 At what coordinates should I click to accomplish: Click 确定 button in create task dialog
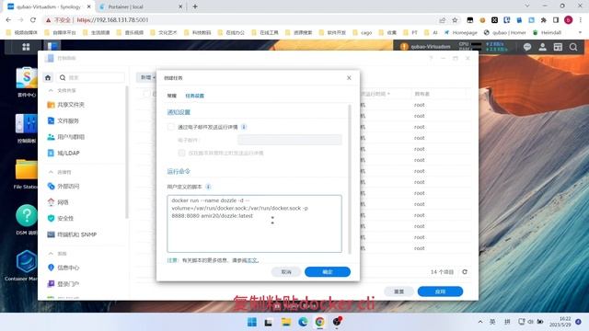(x=328, y=272)
